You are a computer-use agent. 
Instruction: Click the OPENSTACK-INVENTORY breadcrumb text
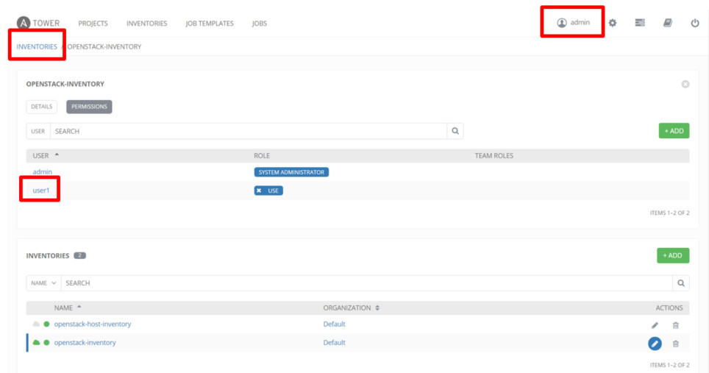pos(104,46)
